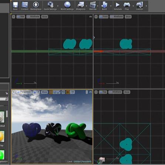Open the Show menu in Perspective viewport
Viewport: 165px width, 165px height.
(x=44, y=92)
